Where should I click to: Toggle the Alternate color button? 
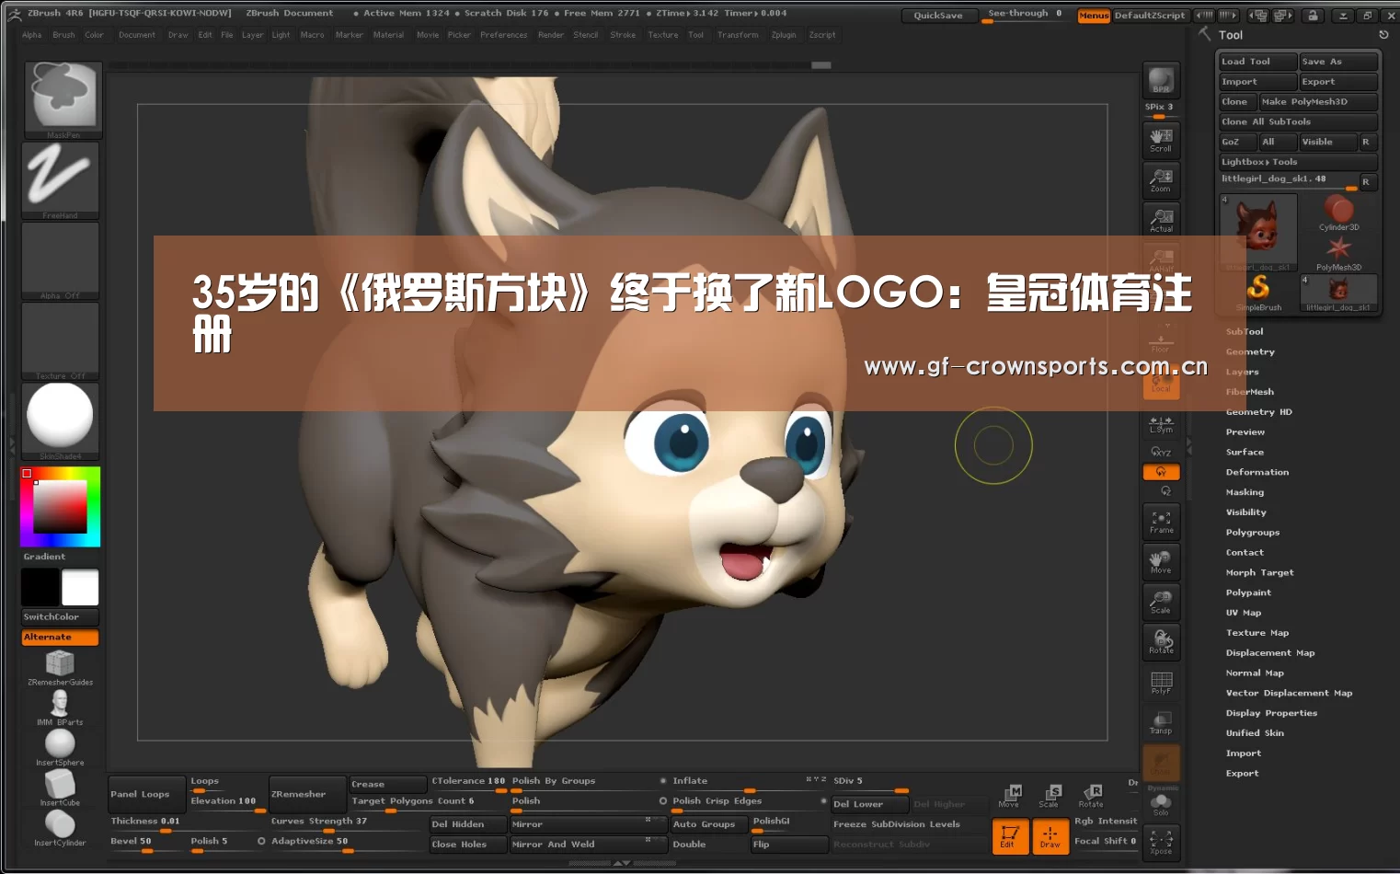pos(60,638)
